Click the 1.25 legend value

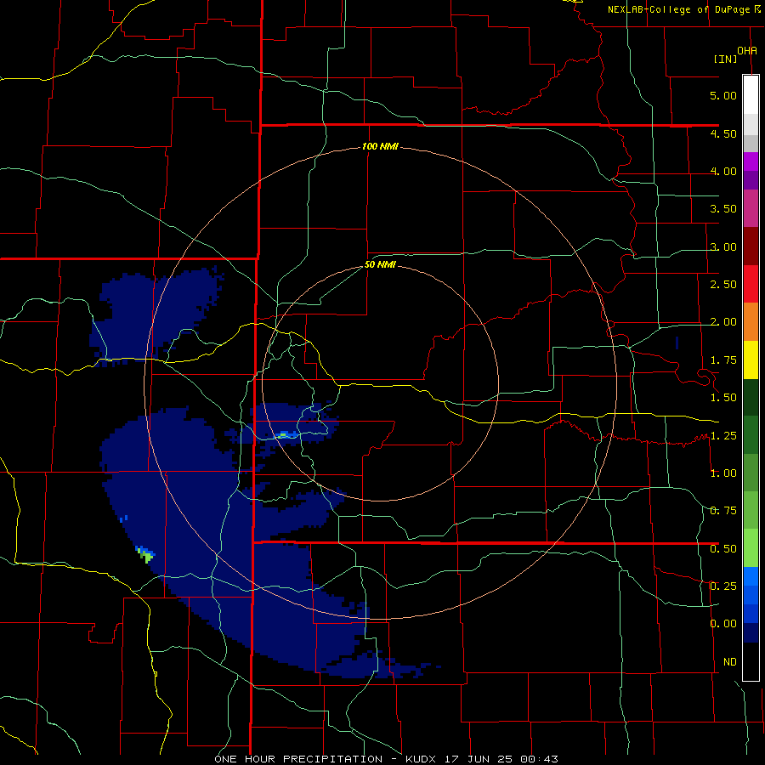(x=723, y=436)
